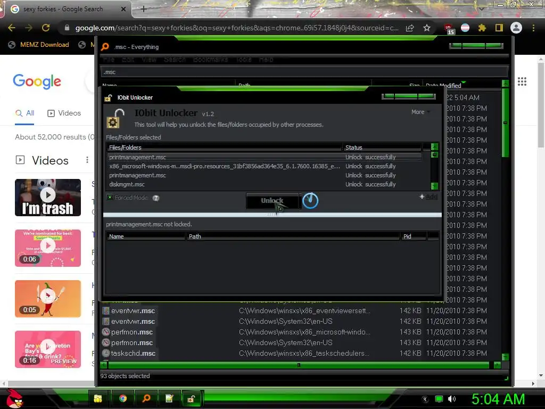Click the Everything search field containing .msc
Screen dimensions: 545x409
click(x=304, y=72)
